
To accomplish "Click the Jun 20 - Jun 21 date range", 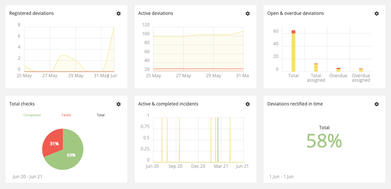I will (27, 176).
